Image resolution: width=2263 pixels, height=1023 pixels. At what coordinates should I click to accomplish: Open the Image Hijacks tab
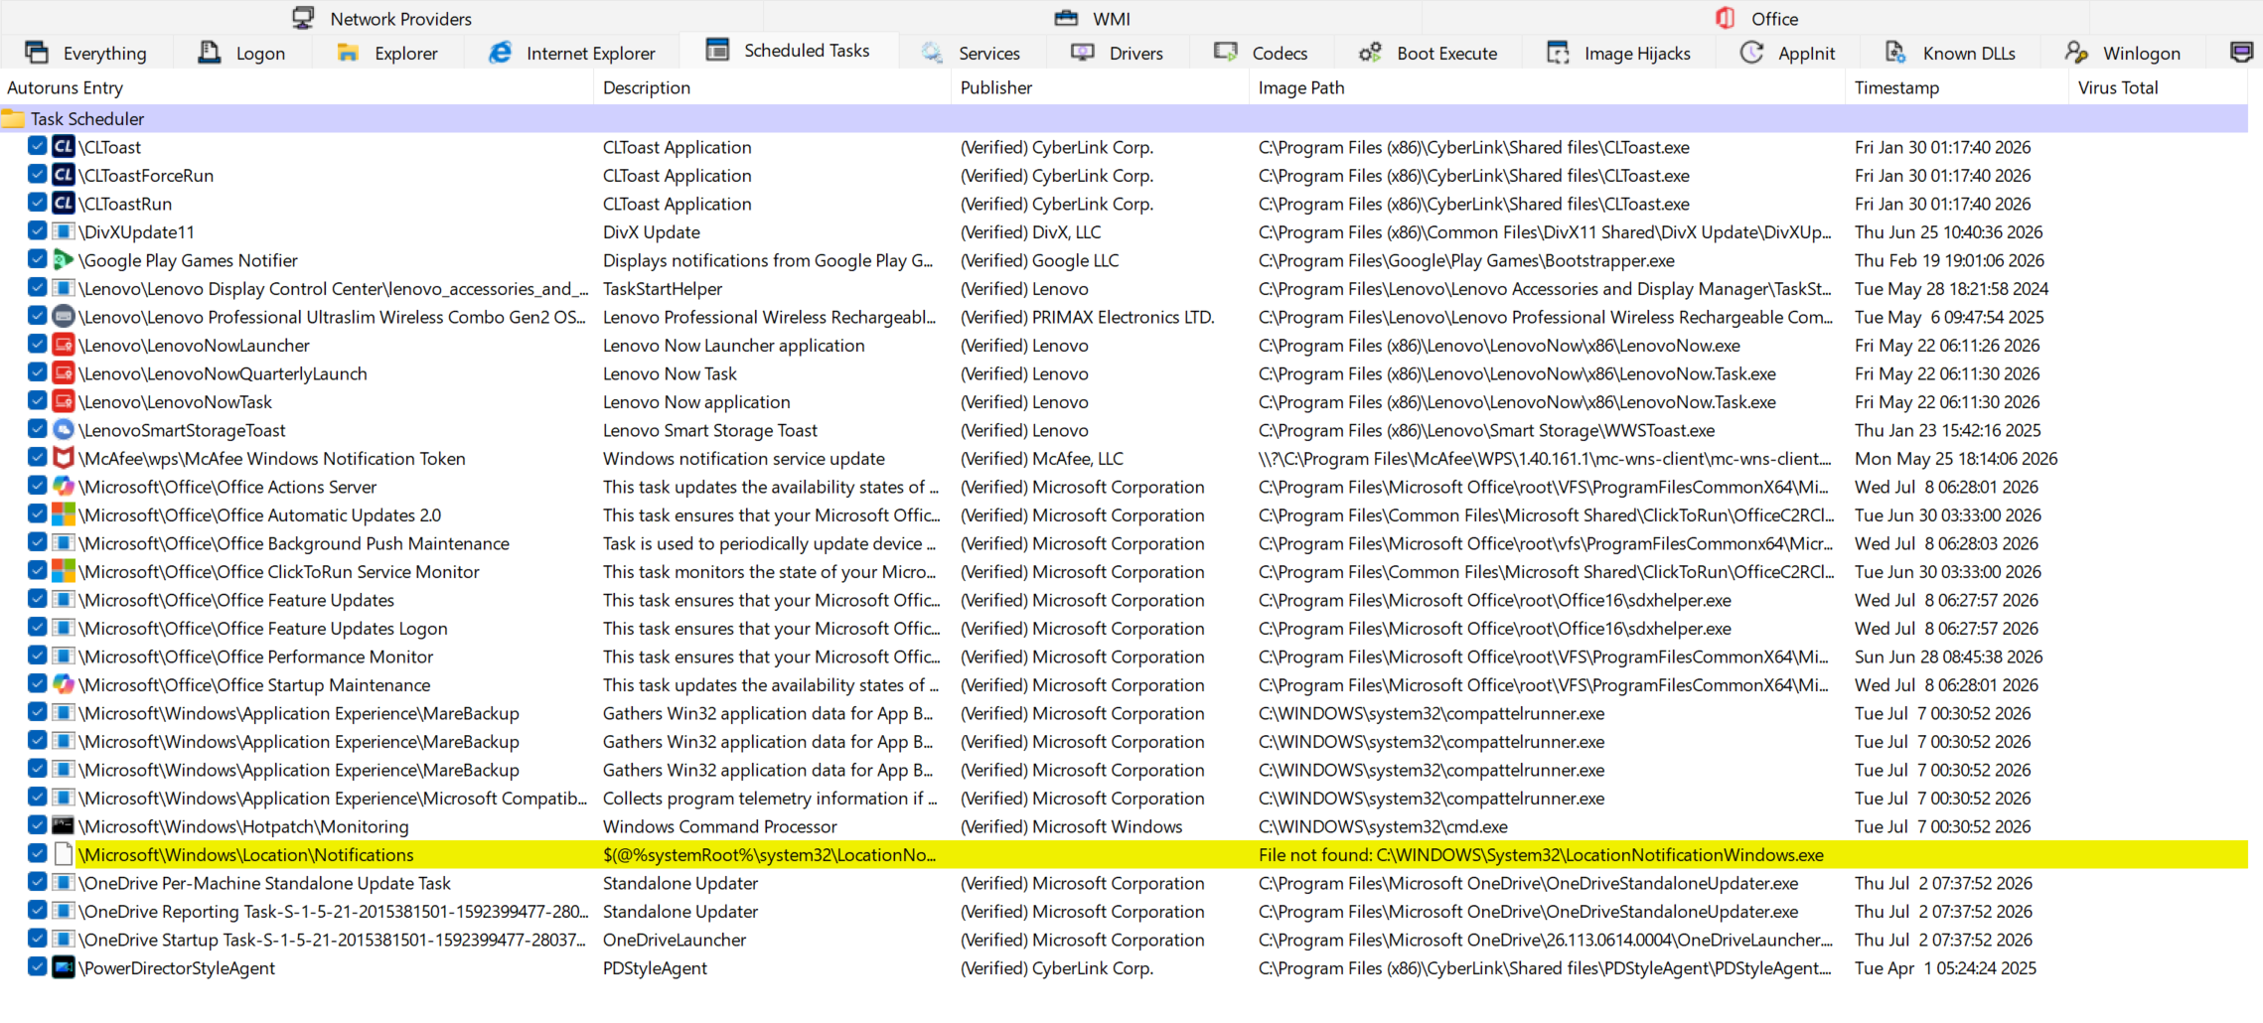[1619, 53]
